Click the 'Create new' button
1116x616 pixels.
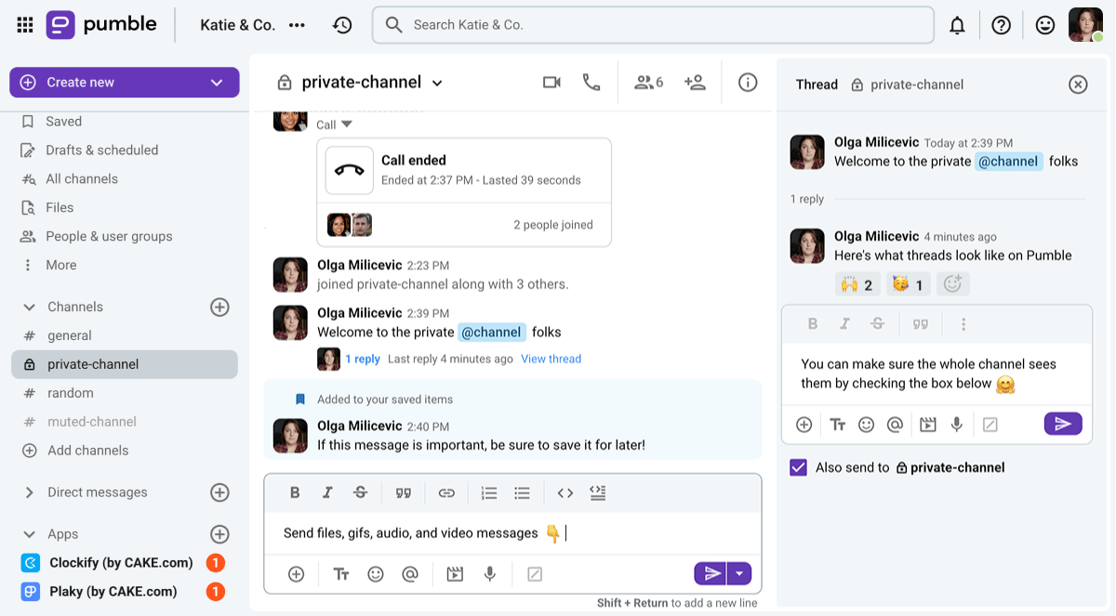124,82
